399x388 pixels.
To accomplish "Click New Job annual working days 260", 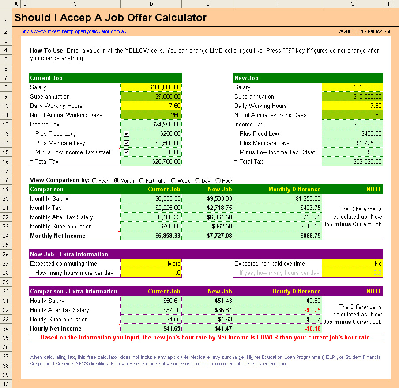I will tap(352, 115).
